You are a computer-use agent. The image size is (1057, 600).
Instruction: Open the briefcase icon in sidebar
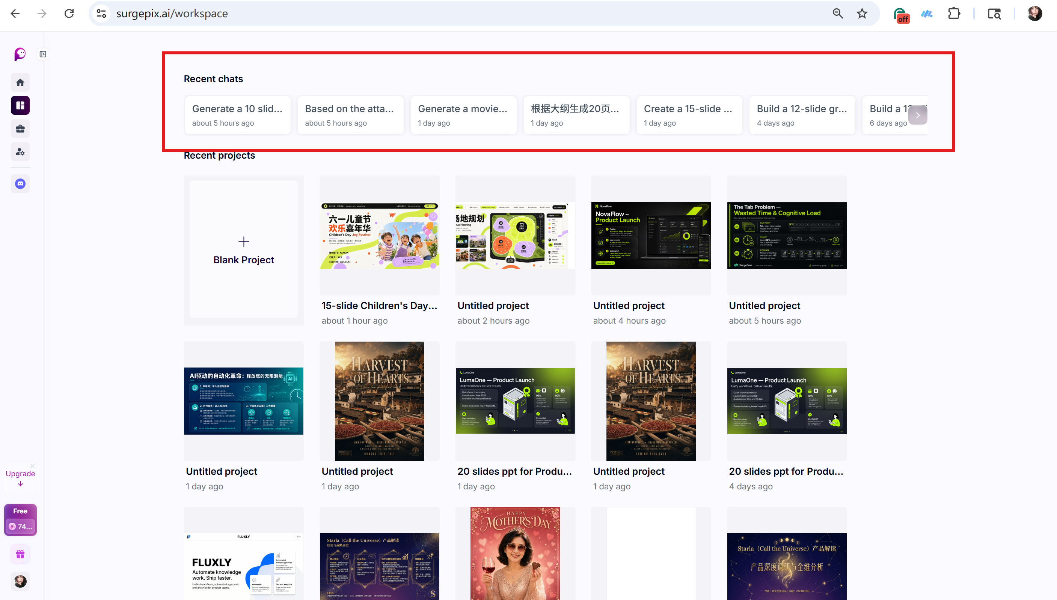(x=20, y=129)
